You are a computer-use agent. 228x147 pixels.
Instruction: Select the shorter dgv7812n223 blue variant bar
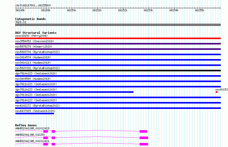tap(74, 92)
